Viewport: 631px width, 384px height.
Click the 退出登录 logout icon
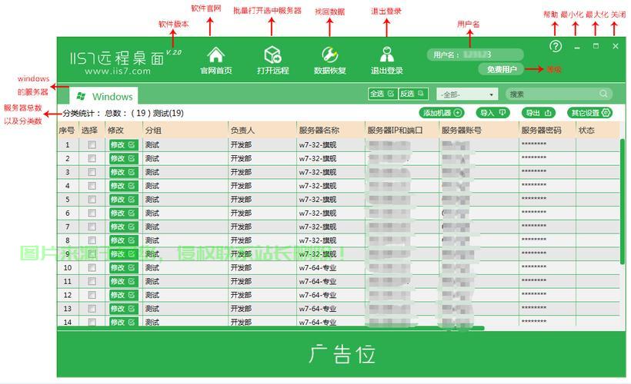click(386, 55)
